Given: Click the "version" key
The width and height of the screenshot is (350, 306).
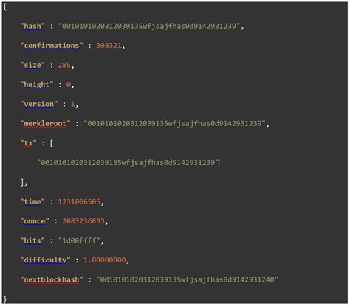Looking at the screenshot, I should [39, 104].
